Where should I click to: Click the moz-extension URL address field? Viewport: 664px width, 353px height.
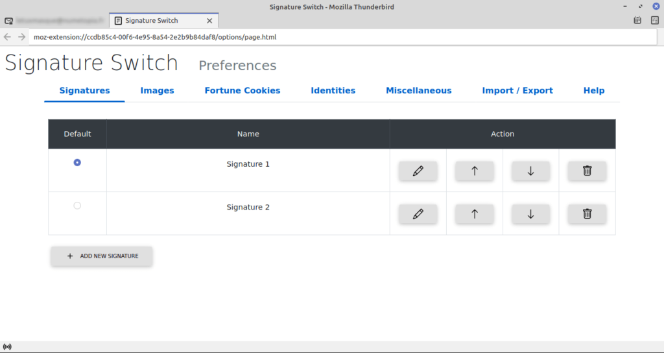[343, 37]
